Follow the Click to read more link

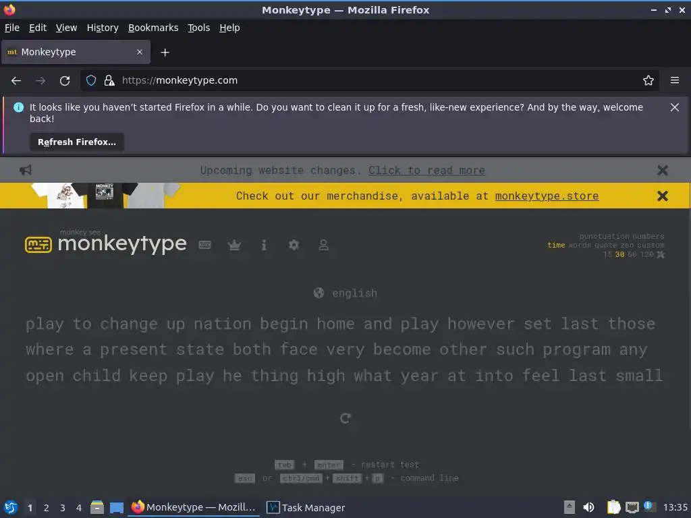426,171
